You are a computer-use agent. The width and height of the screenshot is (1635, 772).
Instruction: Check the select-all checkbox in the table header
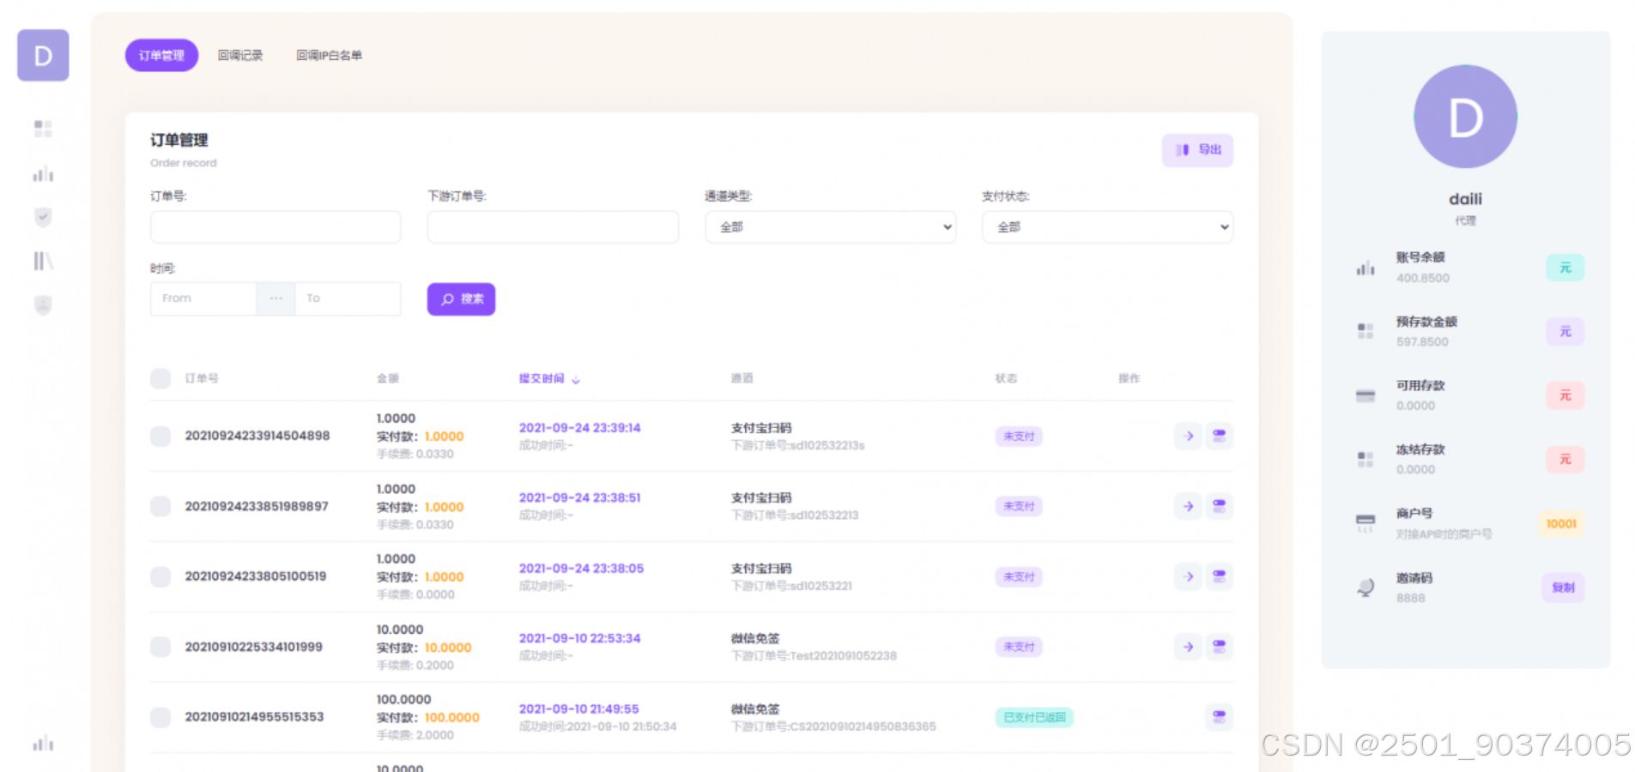coord(160,378)
